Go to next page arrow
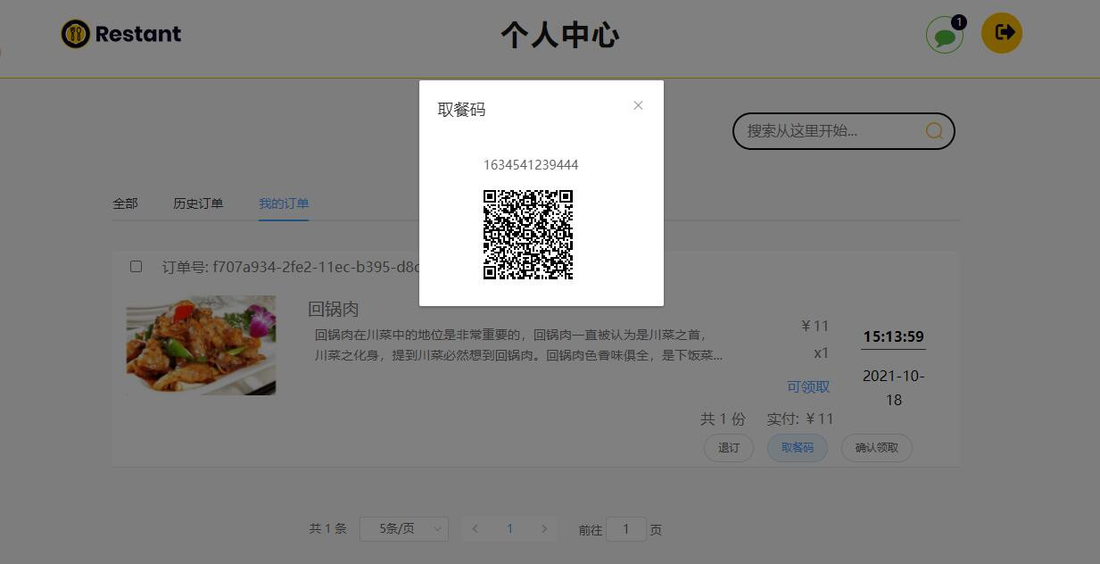 pyautogui.click(x=544, y=529)
